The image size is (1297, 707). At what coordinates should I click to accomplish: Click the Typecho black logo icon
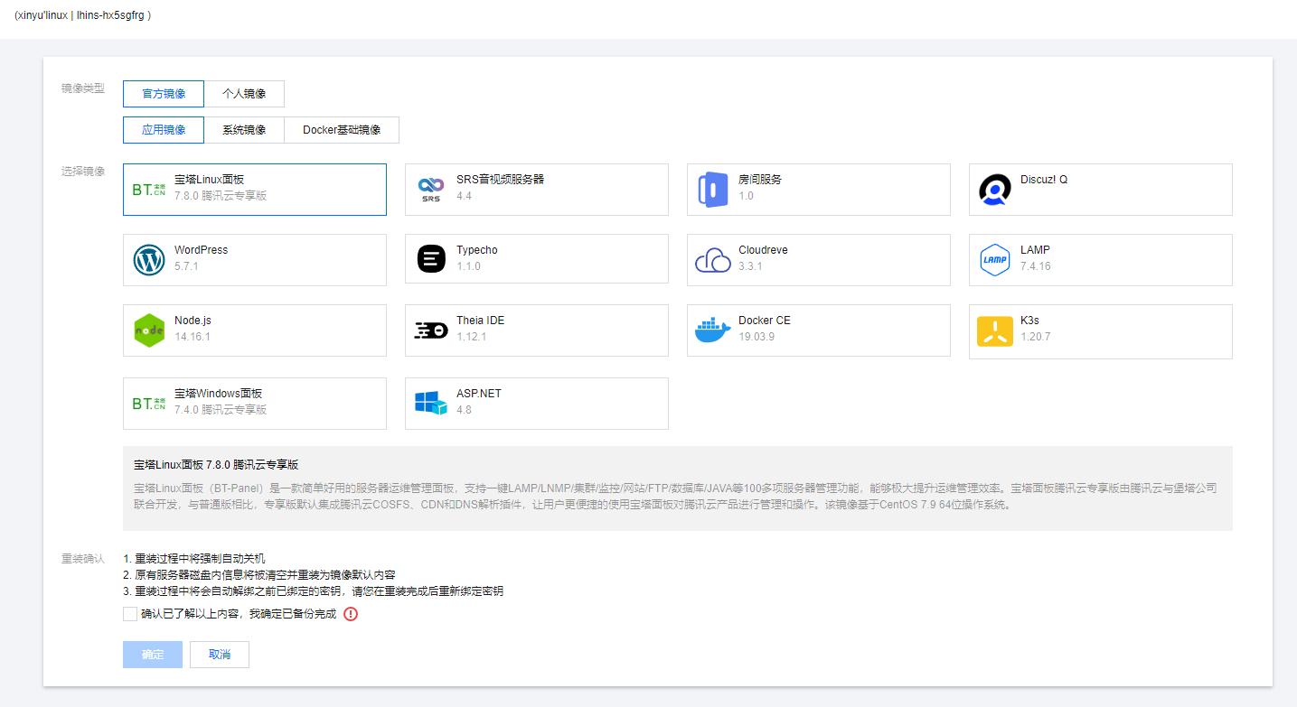click(431, 260)
